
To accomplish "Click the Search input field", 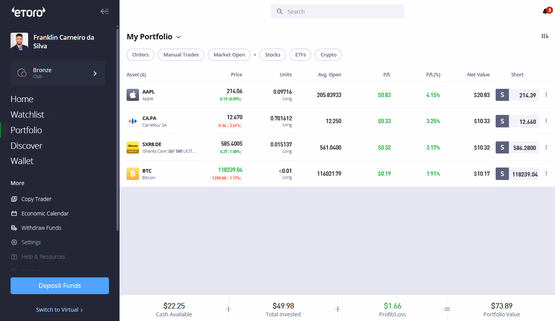I will click(338, 12).
